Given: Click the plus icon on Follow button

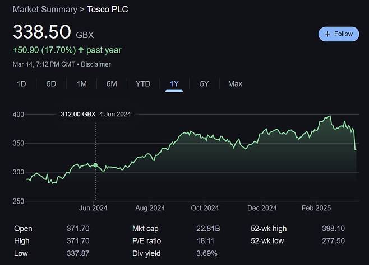Looking at the screenshot, I should pos(328,34).
